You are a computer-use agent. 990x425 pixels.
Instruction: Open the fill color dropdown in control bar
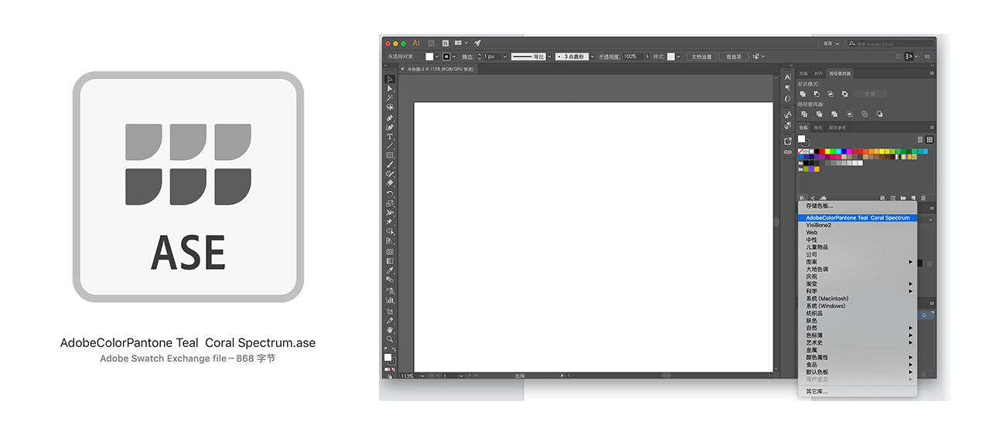click(437, 56)
